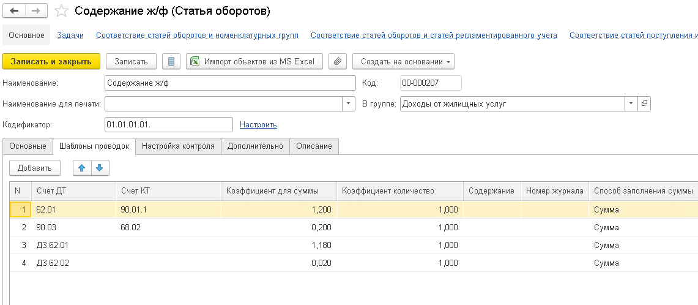Add a new posting template row
The height and width of the screenshot is (305, 698).
35,168
